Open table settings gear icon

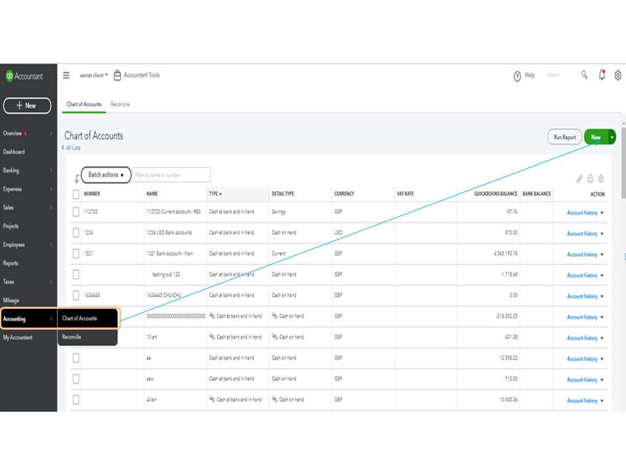click(x=601, y=178)
